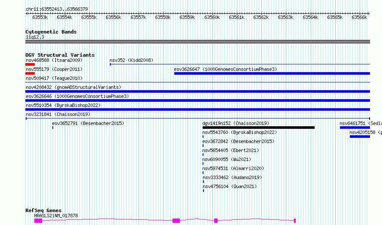Click the nsv468588 (Itsara2009) variant label
382x225 pixels.
coord(54,60)
